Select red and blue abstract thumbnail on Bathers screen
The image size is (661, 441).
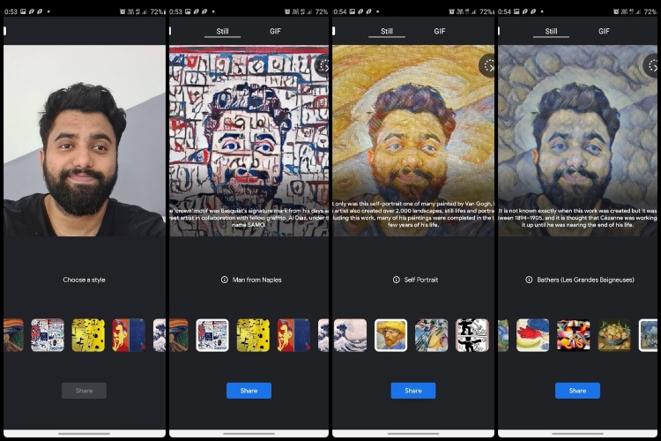(x=533, y=335)
